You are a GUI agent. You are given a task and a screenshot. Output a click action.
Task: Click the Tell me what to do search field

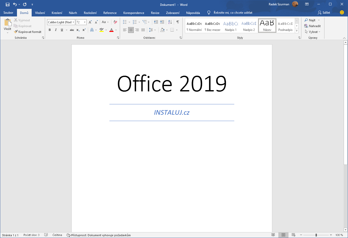coord(230,12)
